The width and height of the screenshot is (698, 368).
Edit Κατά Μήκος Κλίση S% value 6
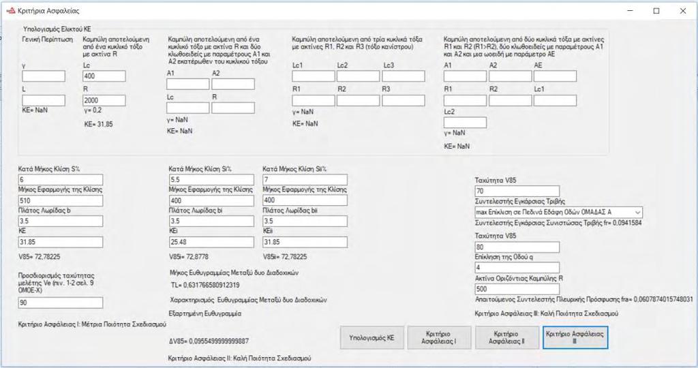61,180
